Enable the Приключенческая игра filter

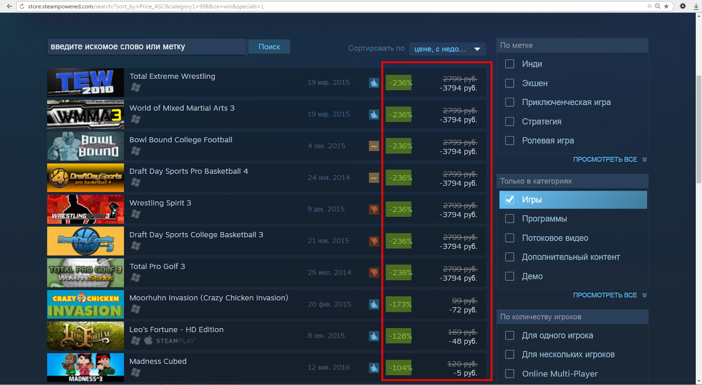[x=509, y=102]
